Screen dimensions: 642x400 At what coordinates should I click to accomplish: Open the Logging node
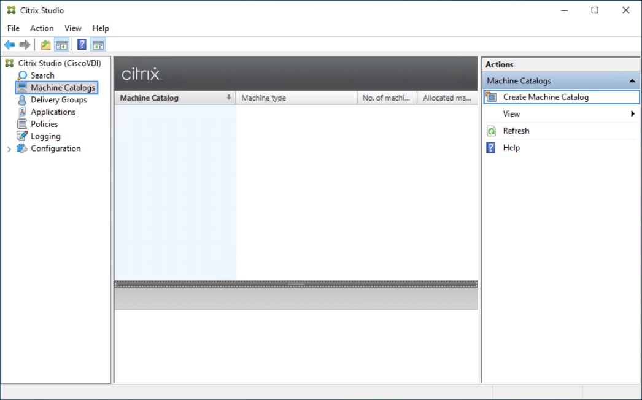45,136
